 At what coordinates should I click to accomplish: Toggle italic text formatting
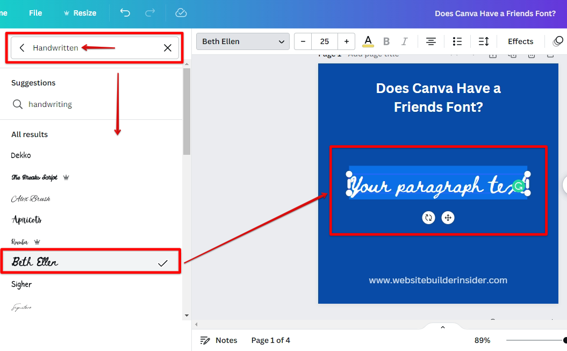pyautogui.click(x=405, y=41)
